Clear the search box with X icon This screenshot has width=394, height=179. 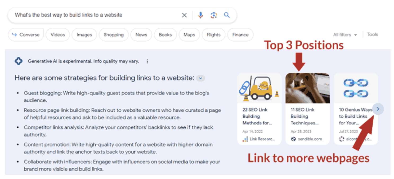pos(184,15)
